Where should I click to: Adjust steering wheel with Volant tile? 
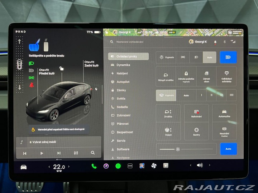pos(168,131)
